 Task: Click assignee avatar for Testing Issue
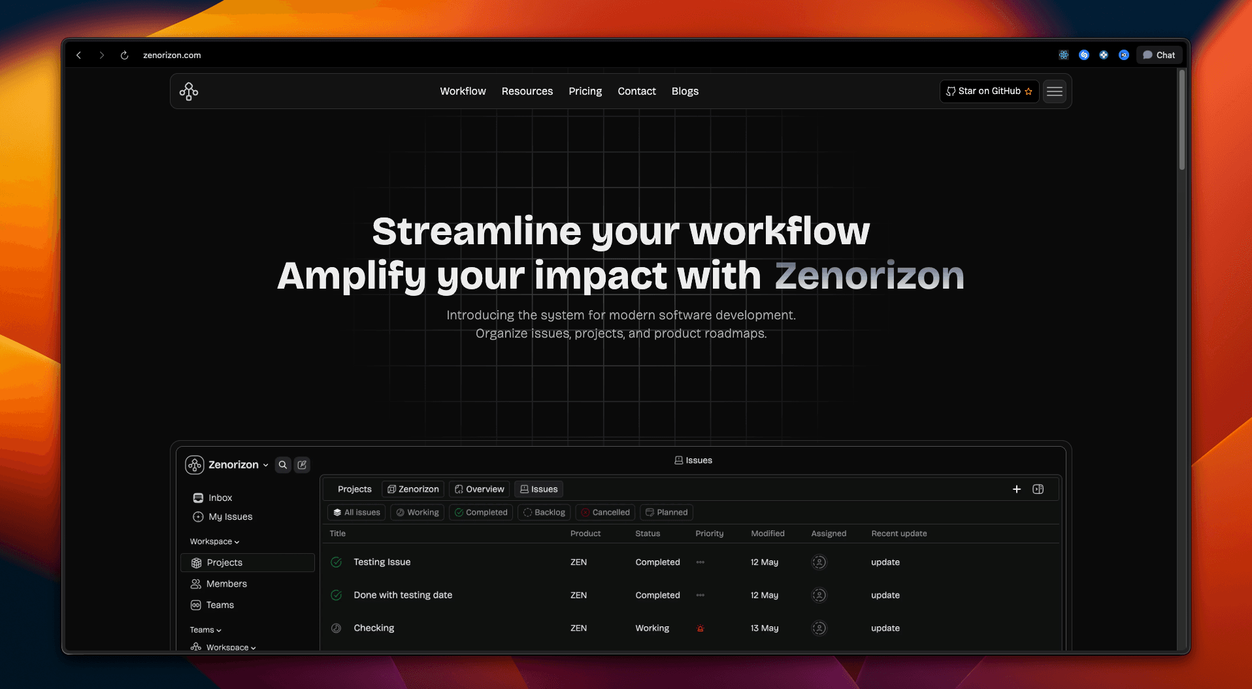819,562
